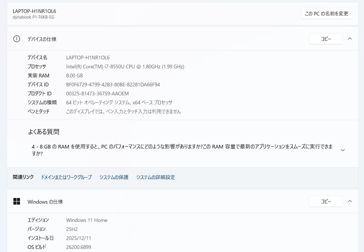Viewport: 364px width, 252px height.
Task: Collapse the Windows の仕様 section with its chevron
Action: point(350,201)
